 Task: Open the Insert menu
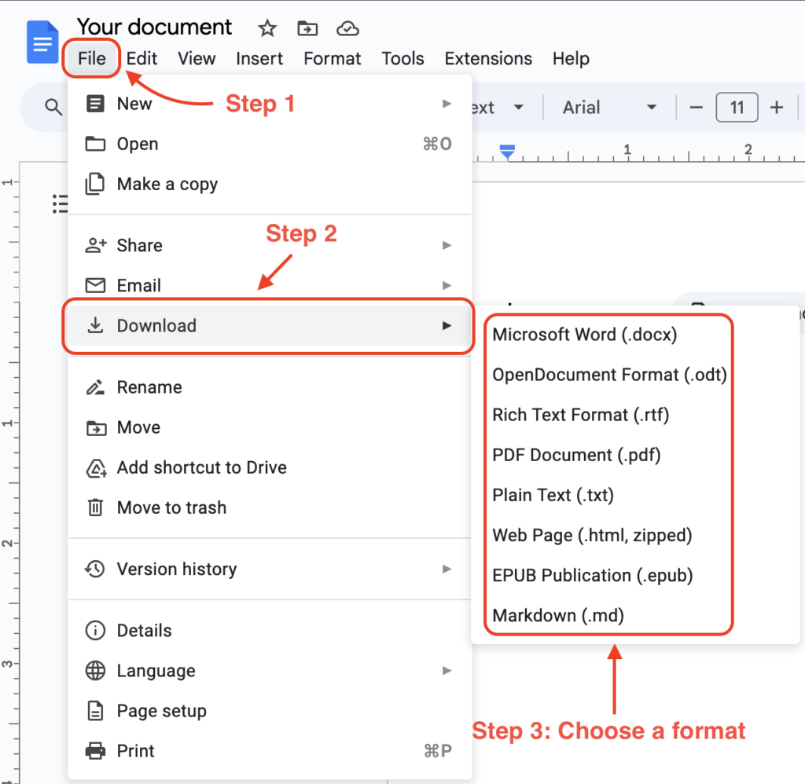(259, 59)
